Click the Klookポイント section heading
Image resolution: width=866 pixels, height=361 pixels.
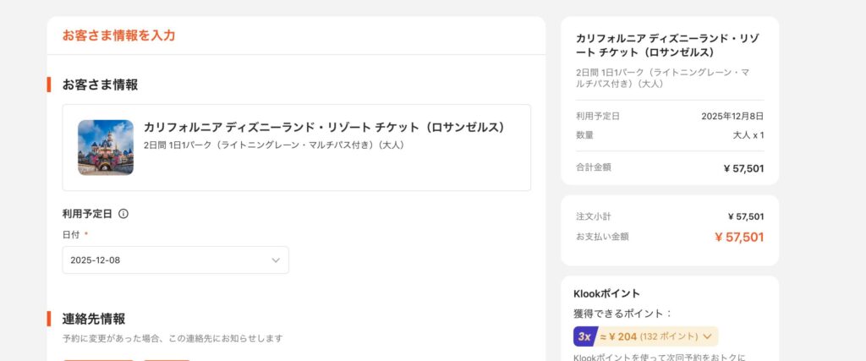(606, 294)
